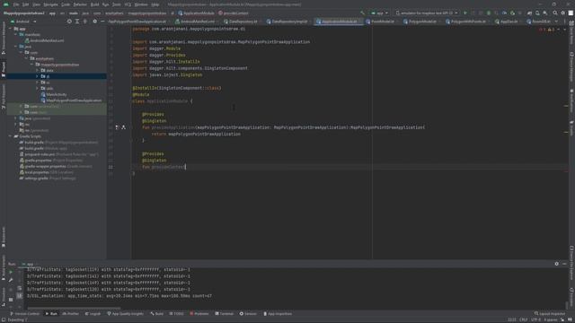Open the Window menu

point(141,4)
